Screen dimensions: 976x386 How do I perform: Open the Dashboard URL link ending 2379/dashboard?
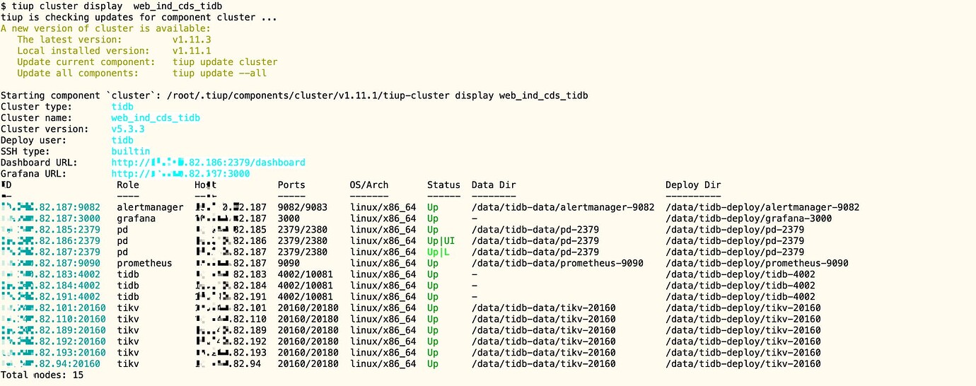[208, 163]
